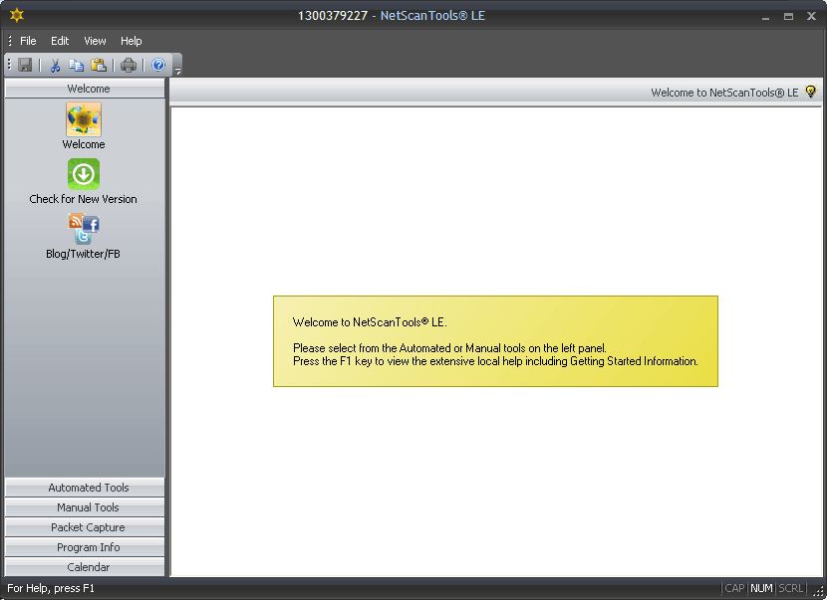The width and height of the screenshot is (827, 600).
Task: Expand the toolbar options arrow
Action: (177, 71)
